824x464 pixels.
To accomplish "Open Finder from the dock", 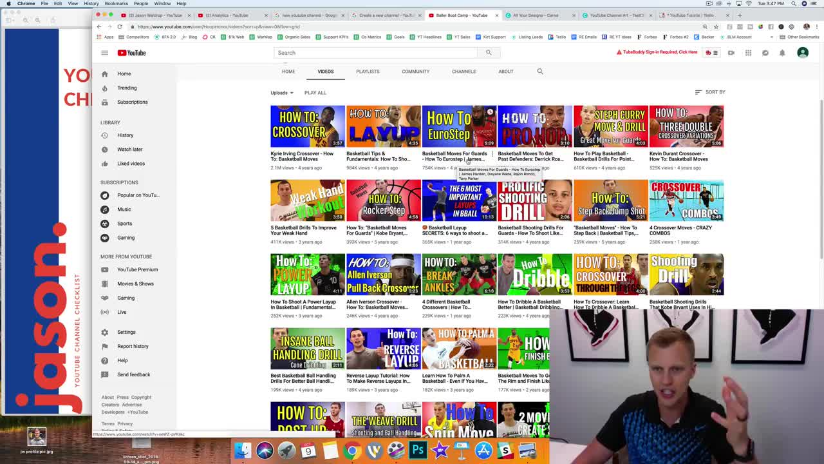I will [242, 449].
